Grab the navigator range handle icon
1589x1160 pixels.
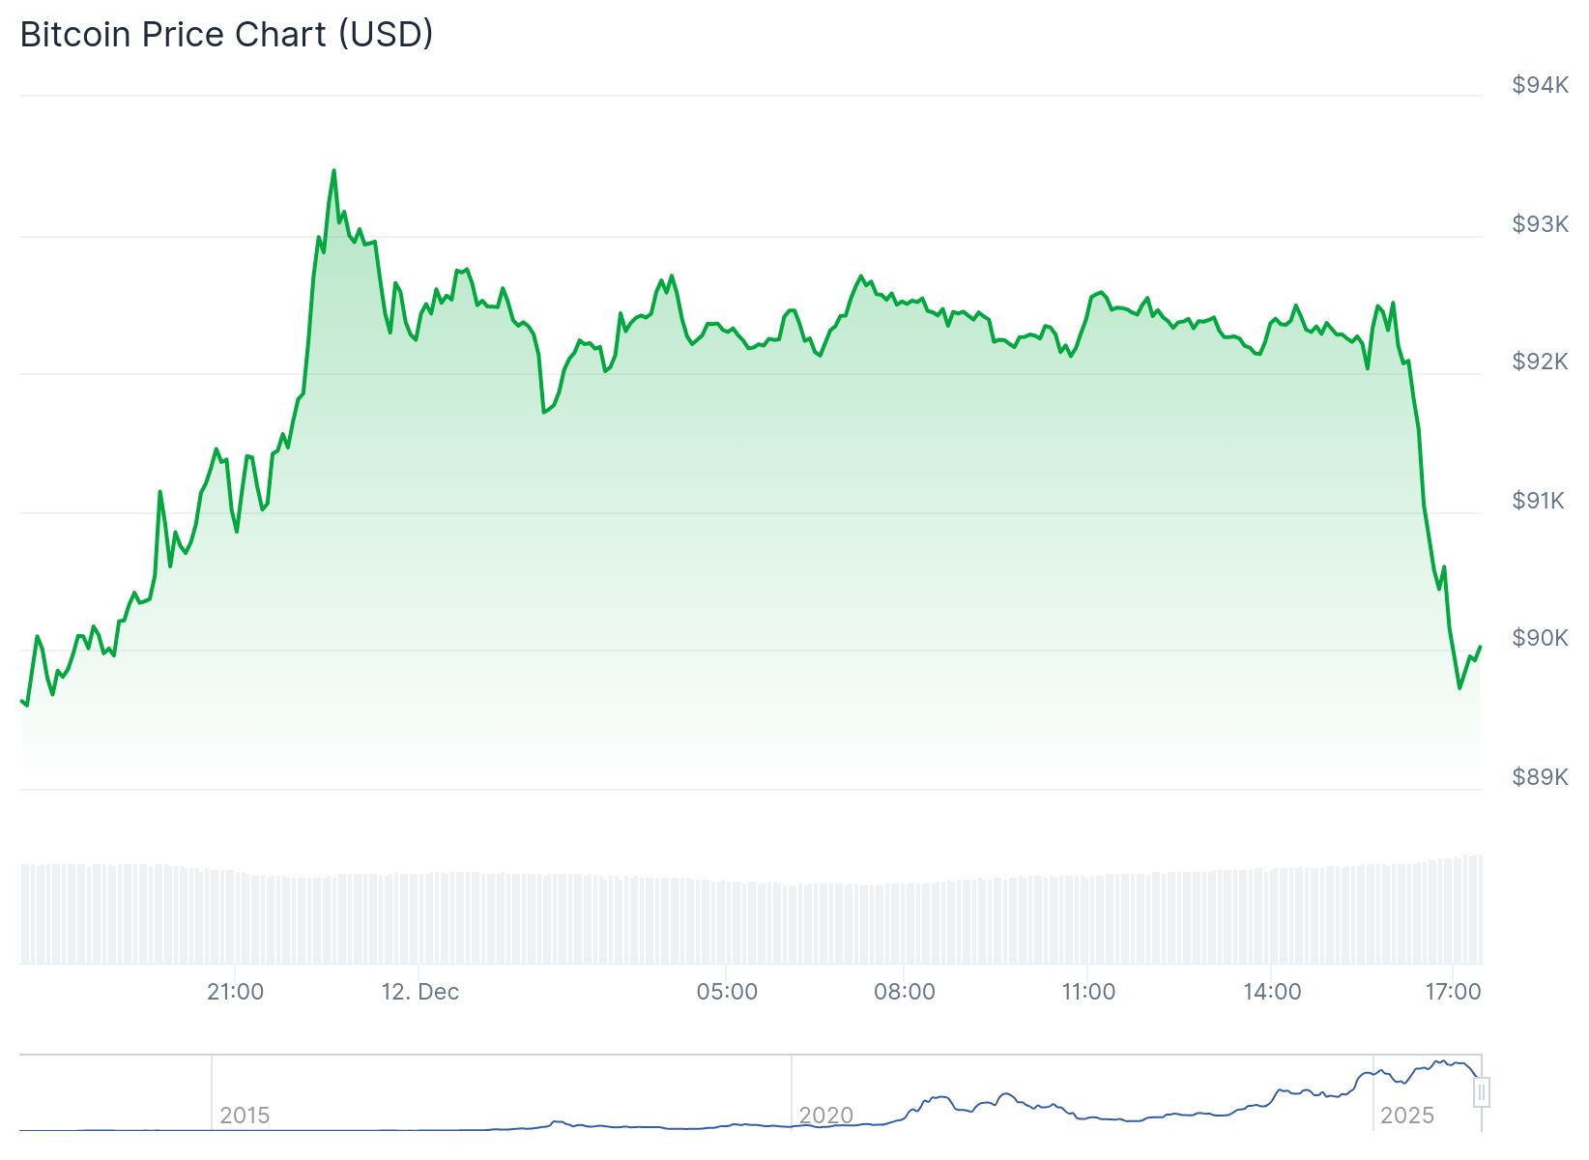click(x=1481, y=1092)
